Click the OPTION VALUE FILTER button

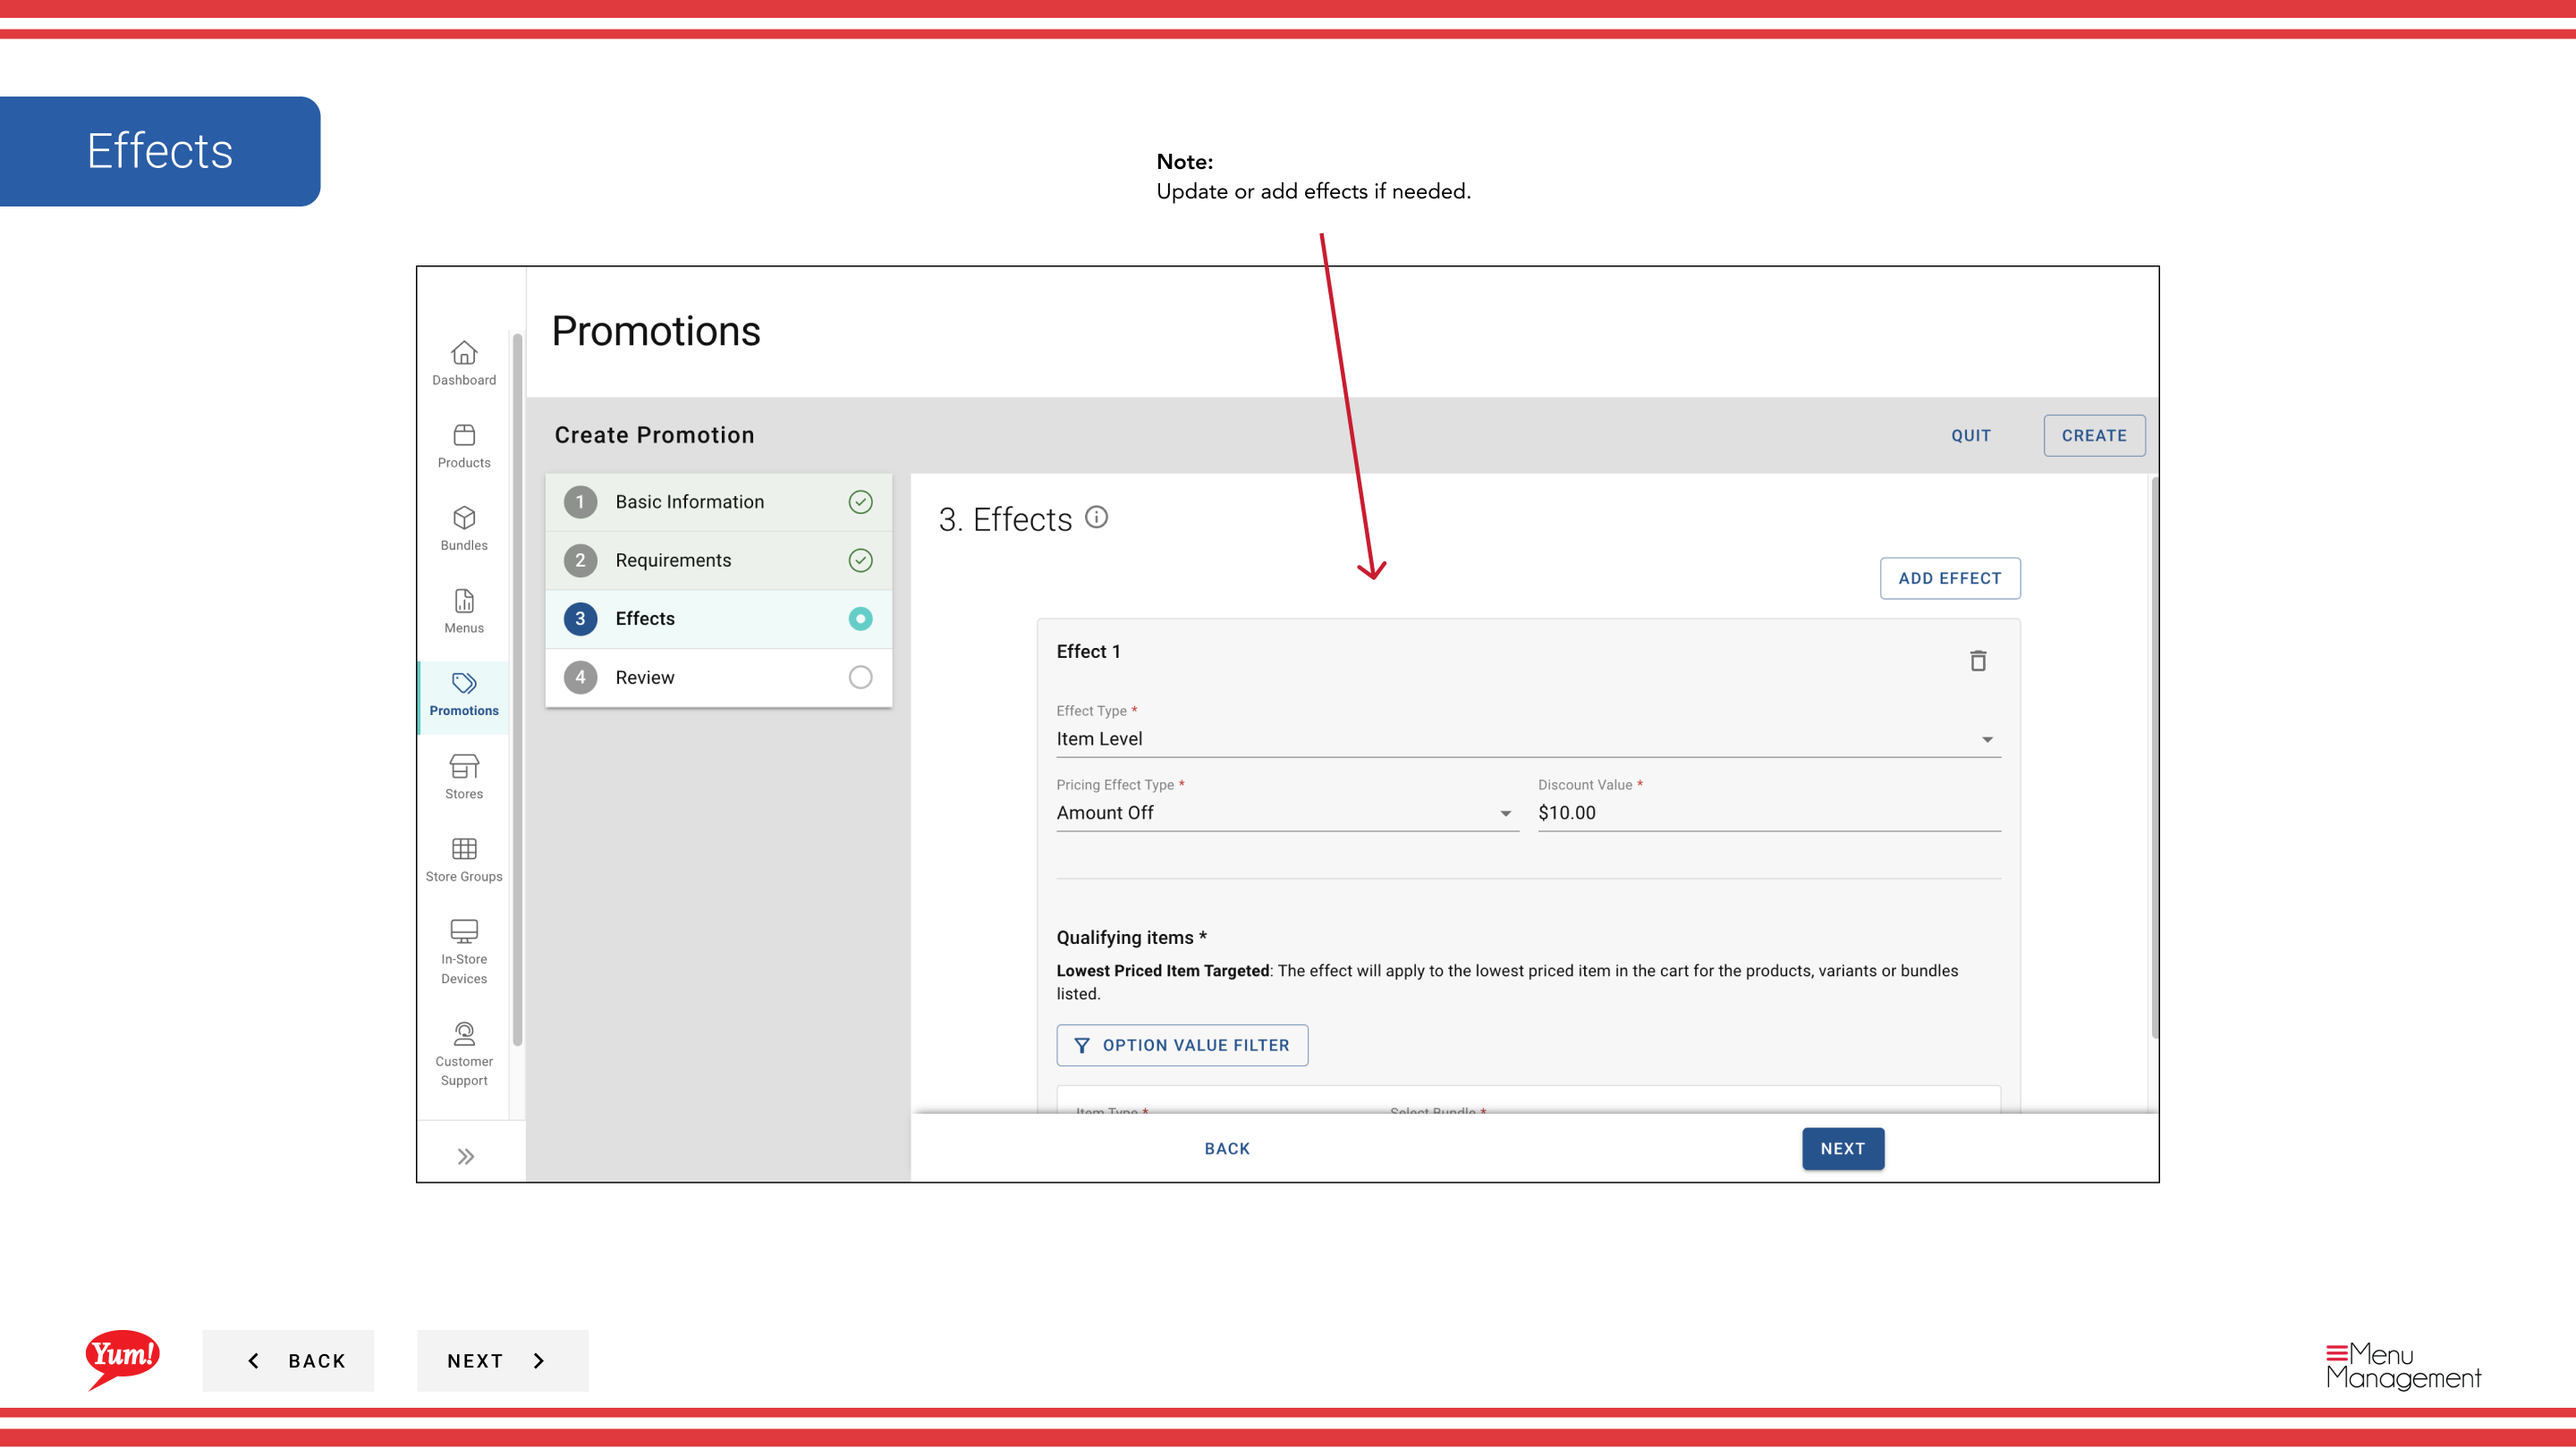pyautogui.click(x=1182, y=1045)
